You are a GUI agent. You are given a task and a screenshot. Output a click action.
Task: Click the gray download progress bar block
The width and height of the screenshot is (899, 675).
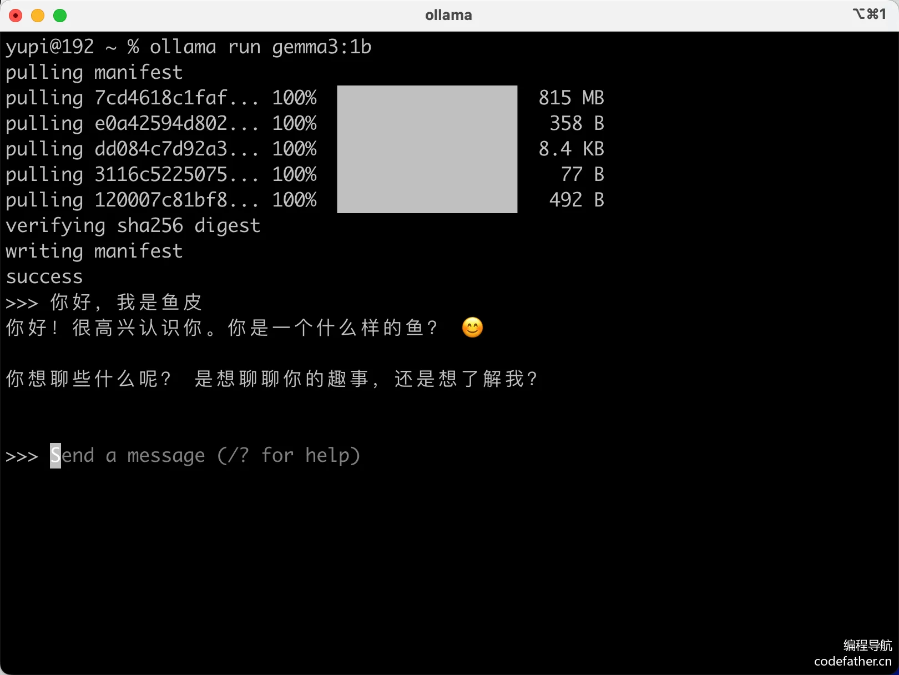[x=427, y=149]
